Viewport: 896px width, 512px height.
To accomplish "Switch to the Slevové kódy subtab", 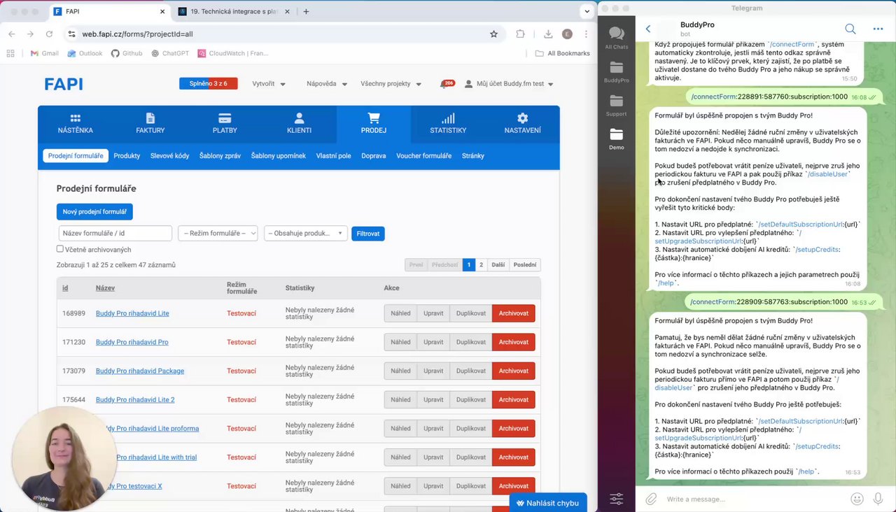I will pyautogui.click(x=169, y=156).
